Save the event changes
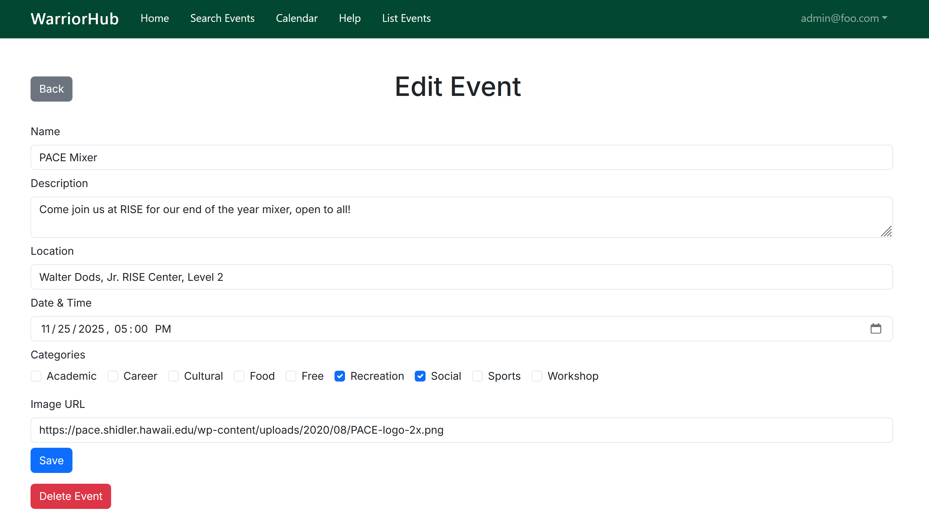929x514 pixels. click(51, 460)
